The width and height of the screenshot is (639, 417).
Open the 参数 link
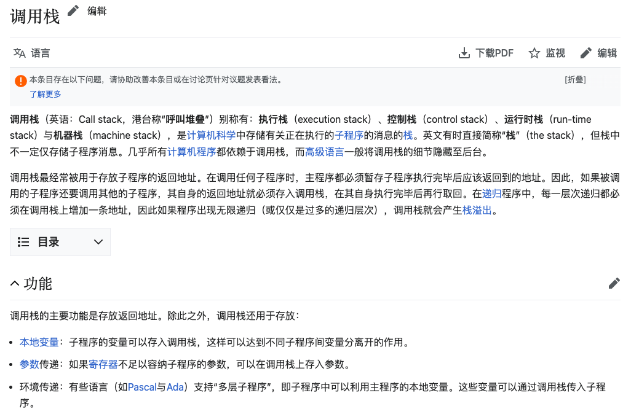pos(30,365)
